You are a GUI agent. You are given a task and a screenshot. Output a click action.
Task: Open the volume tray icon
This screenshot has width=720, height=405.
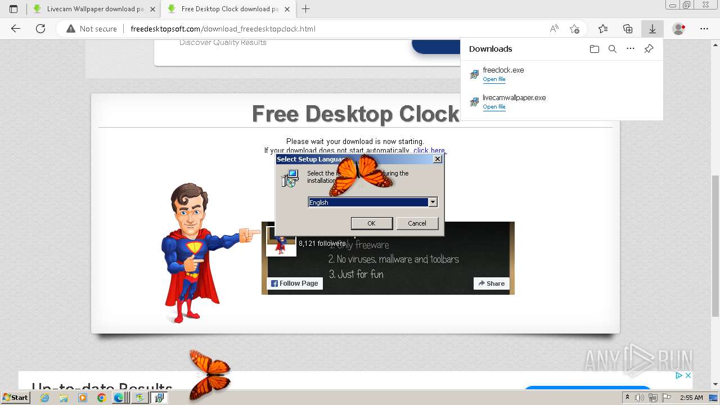pyautogui.click(x=639, y=398)
